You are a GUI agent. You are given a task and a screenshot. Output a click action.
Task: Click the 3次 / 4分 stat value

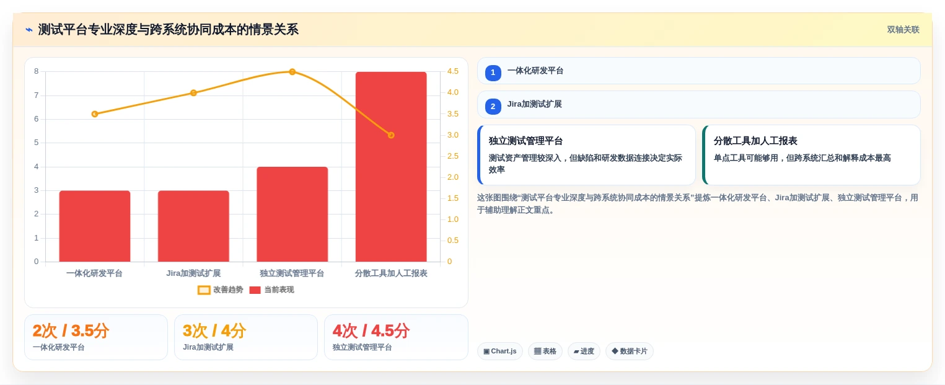(x=214, y=331)
